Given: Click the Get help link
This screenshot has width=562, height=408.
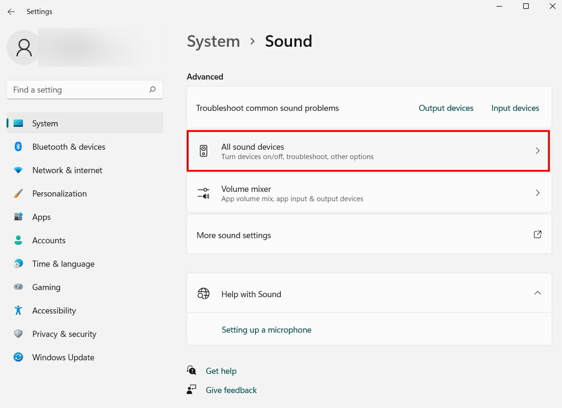Looking at the screenshot, I should point(221,371).
